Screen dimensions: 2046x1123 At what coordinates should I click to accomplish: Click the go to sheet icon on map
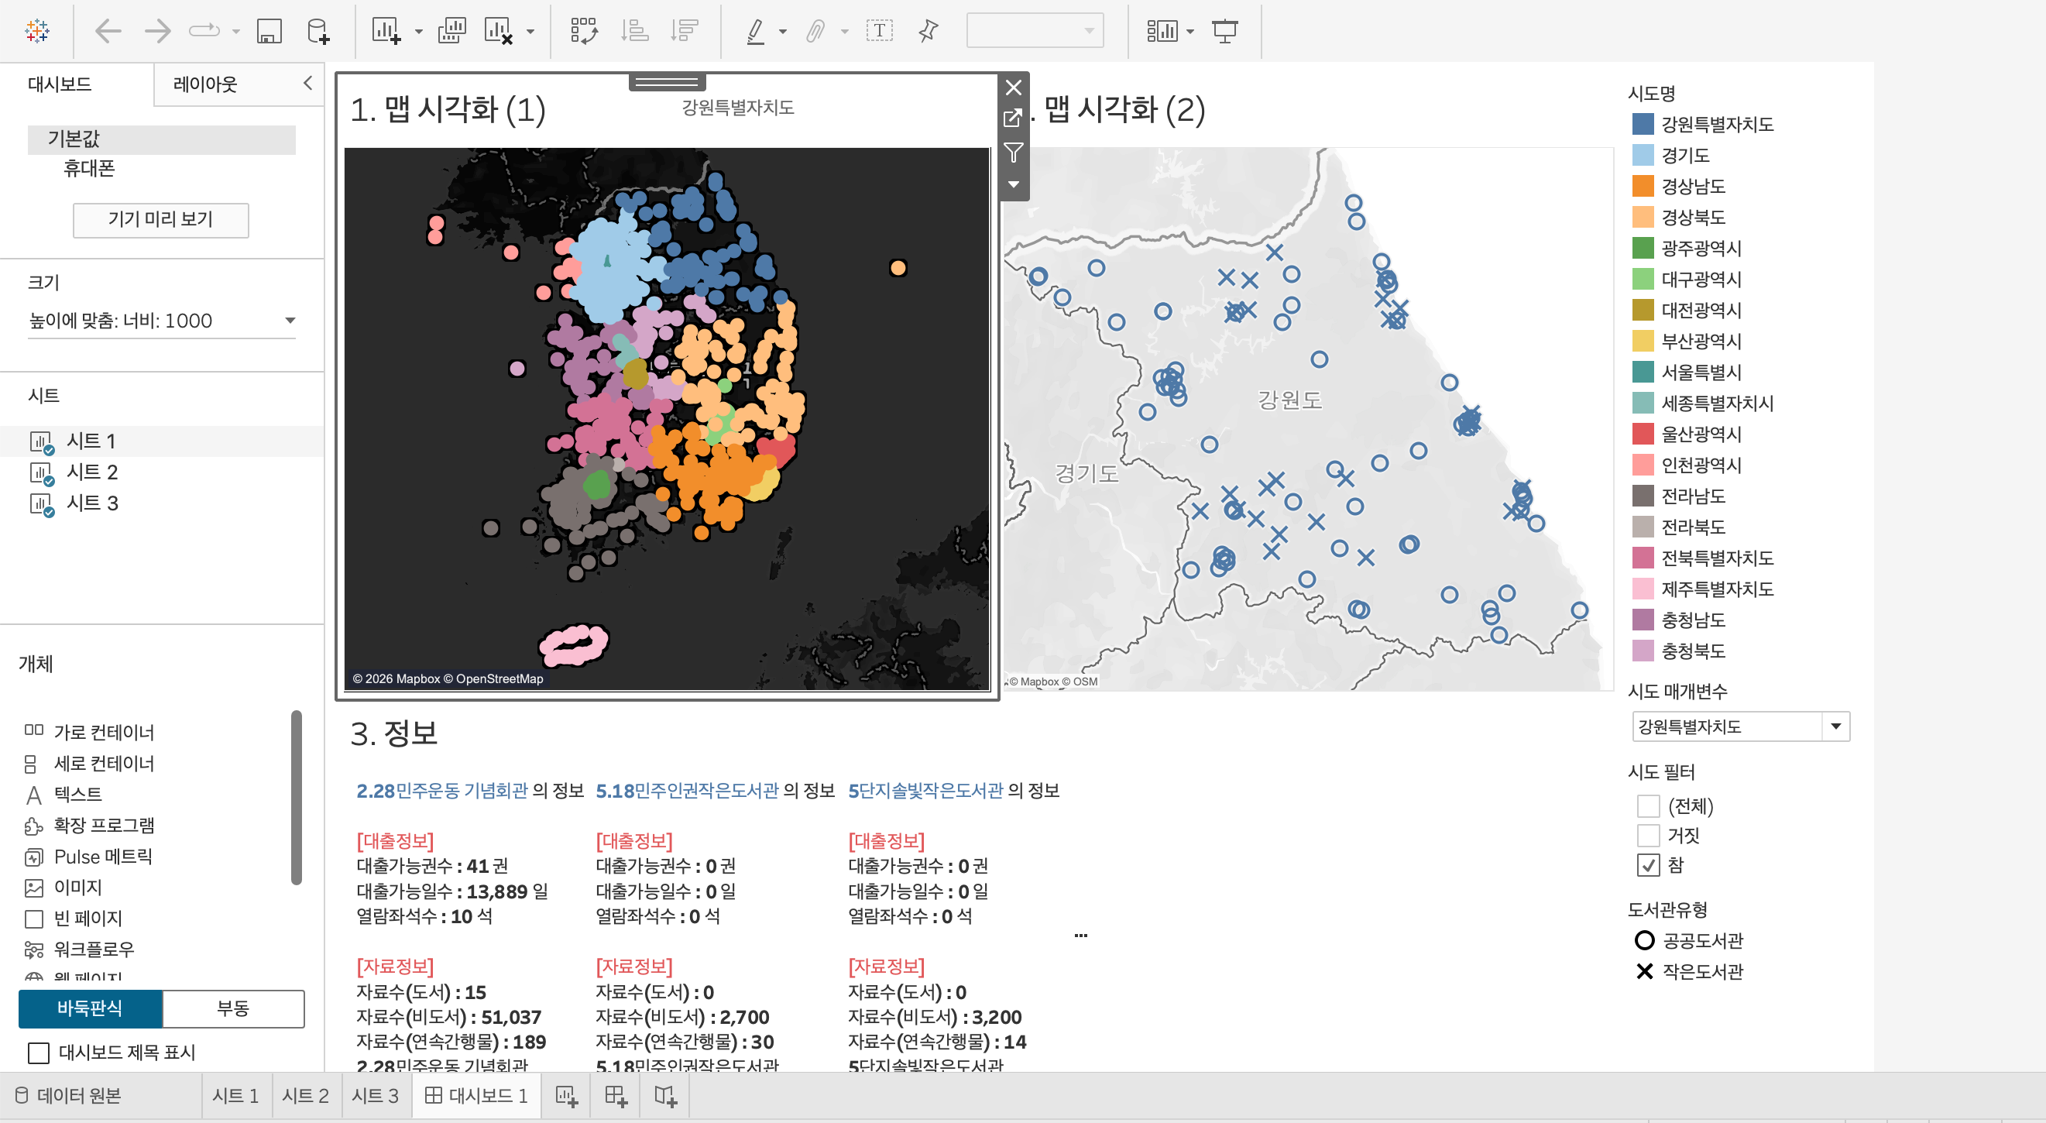point(1014,119)
